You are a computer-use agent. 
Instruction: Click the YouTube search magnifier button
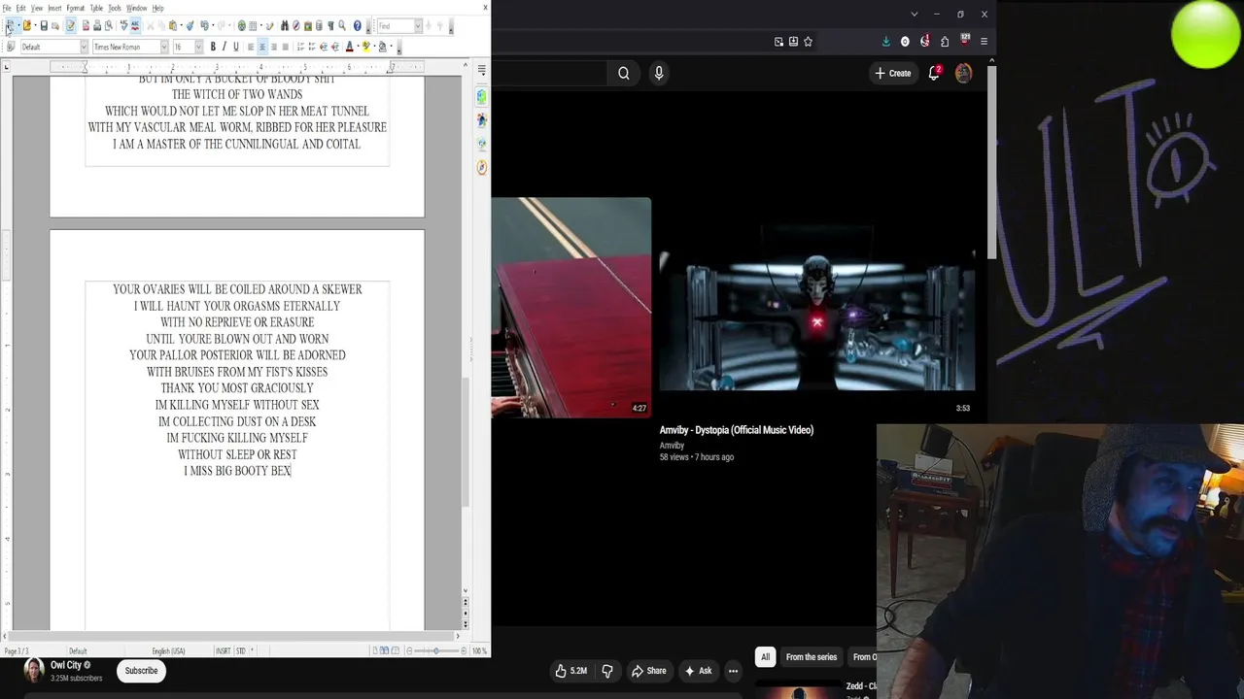click(624, 73)
